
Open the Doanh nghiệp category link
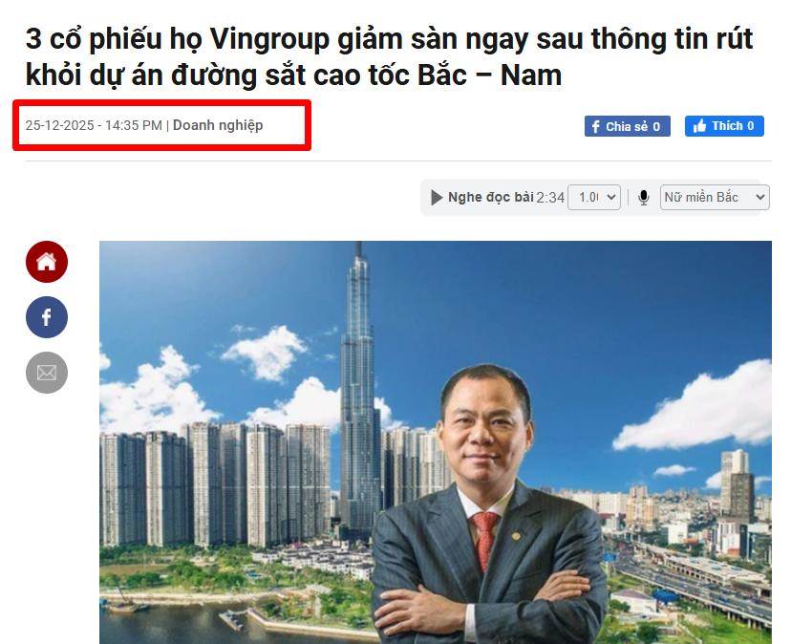[218, 125]
